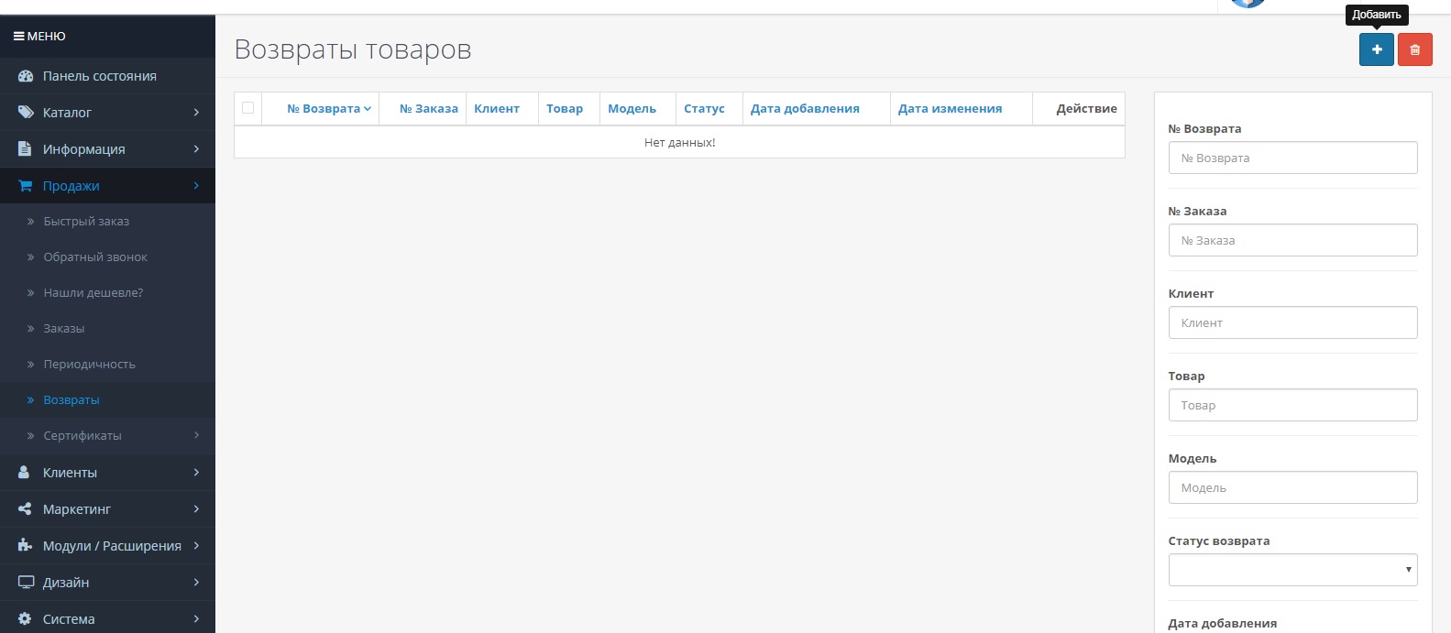Click the share icon beside Маркетинг
This screenshot has height=633, width=1451.
point(26,509)
